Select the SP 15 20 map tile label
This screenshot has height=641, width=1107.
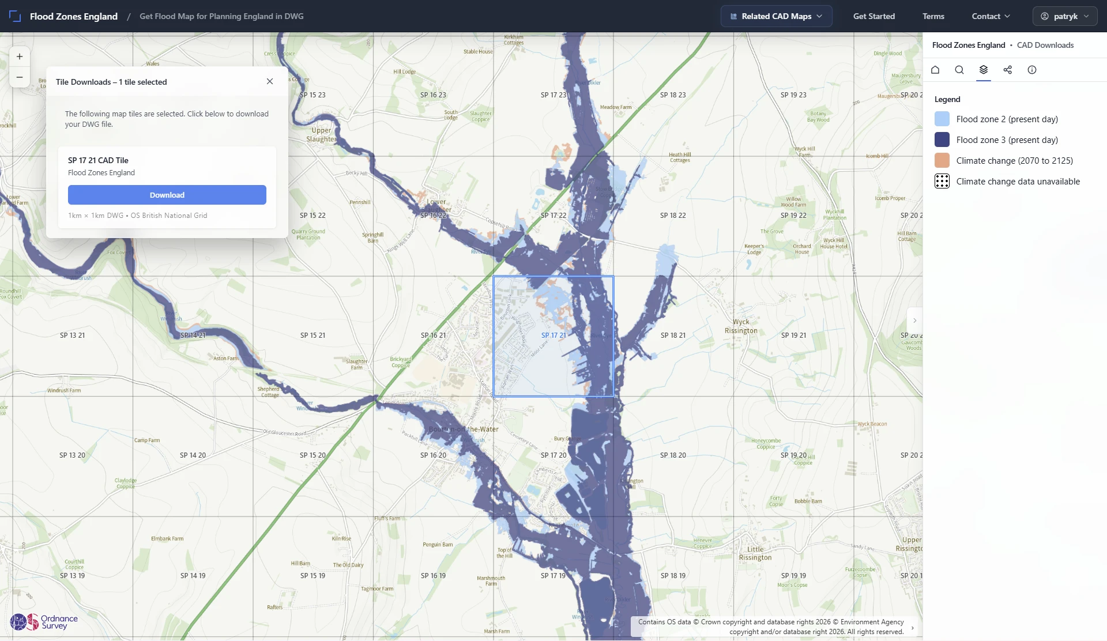[x=312, y=455]
